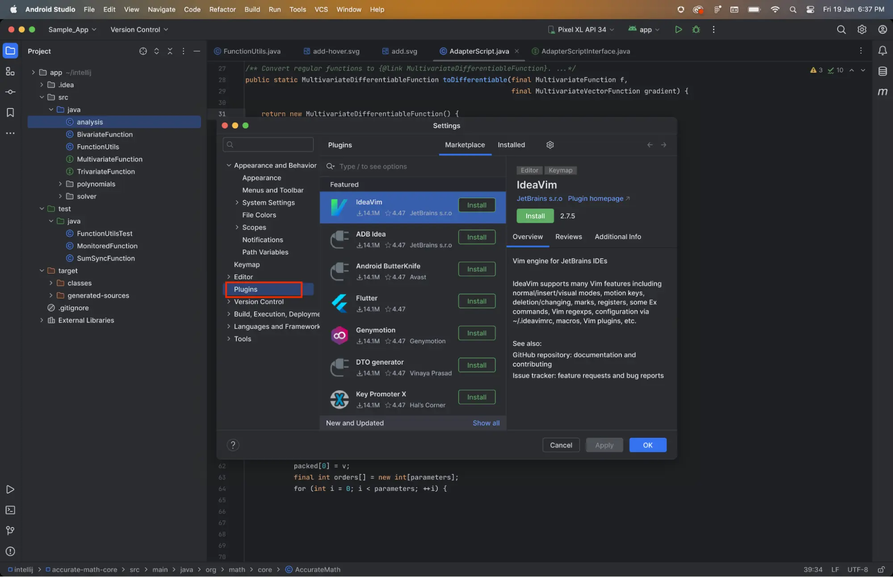The image size is (893, 577).
Task: Open the Additional Info tab
Action: [617, 237]
